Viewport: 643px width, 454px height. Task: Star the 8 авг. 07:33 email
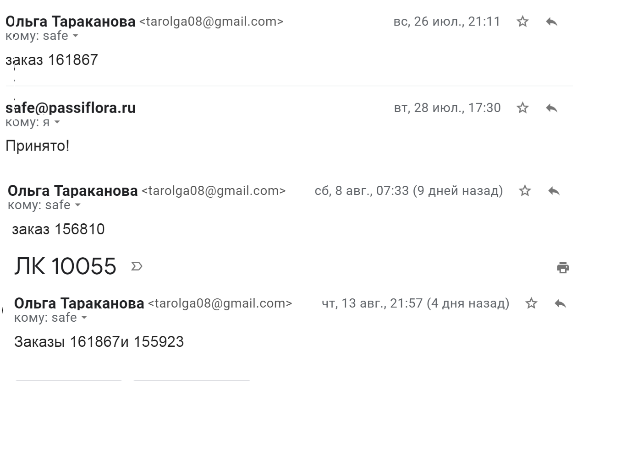point(525,191)
